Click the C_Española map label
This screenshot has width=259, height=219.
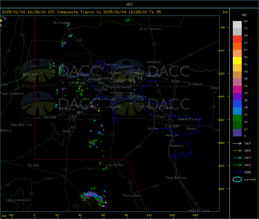click(124, 67)
